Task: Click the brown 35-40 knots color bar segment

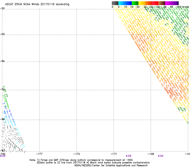Action: [x=162, y=3]
